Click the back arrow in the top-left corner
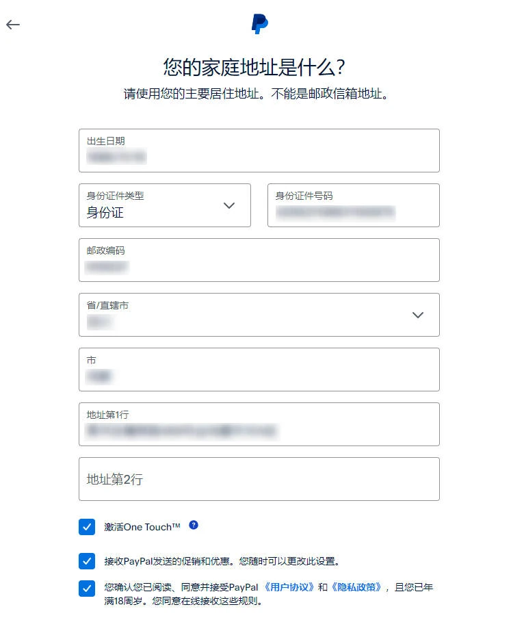 pos(12,25)
